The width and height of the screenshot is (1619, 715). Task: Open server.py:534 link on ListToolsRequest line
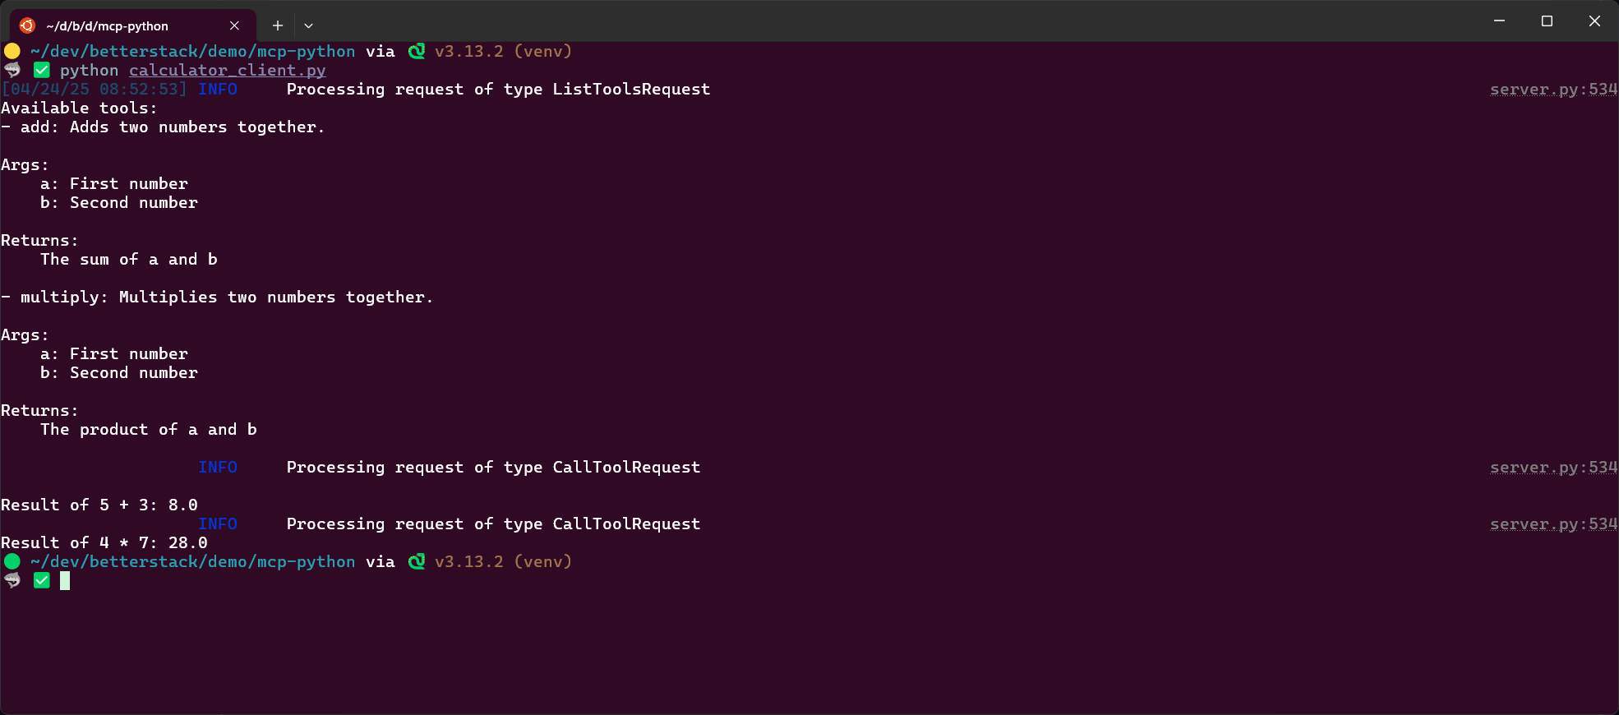(x=1552, y=90)
